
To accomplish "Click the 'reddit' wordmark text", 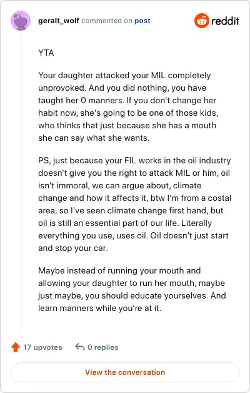I will coord(225,21).
